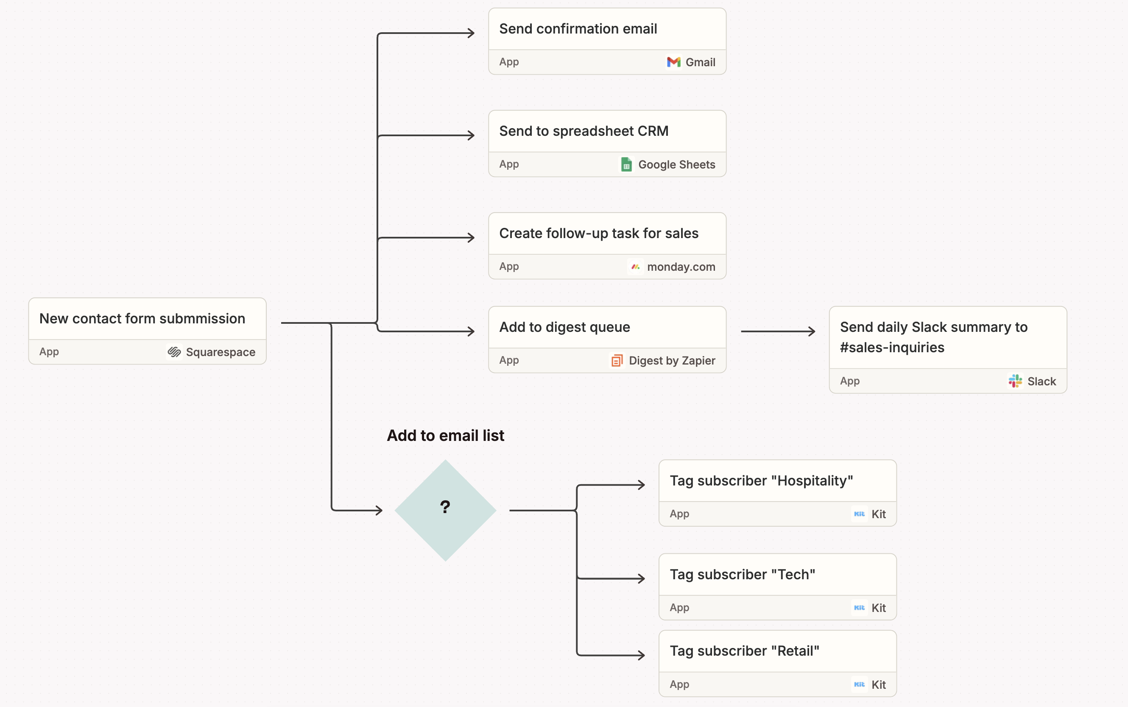Viewport: 1128px width, 707px height.
Task: Click the "App" label on the Digest card
Action: [509, 360]
